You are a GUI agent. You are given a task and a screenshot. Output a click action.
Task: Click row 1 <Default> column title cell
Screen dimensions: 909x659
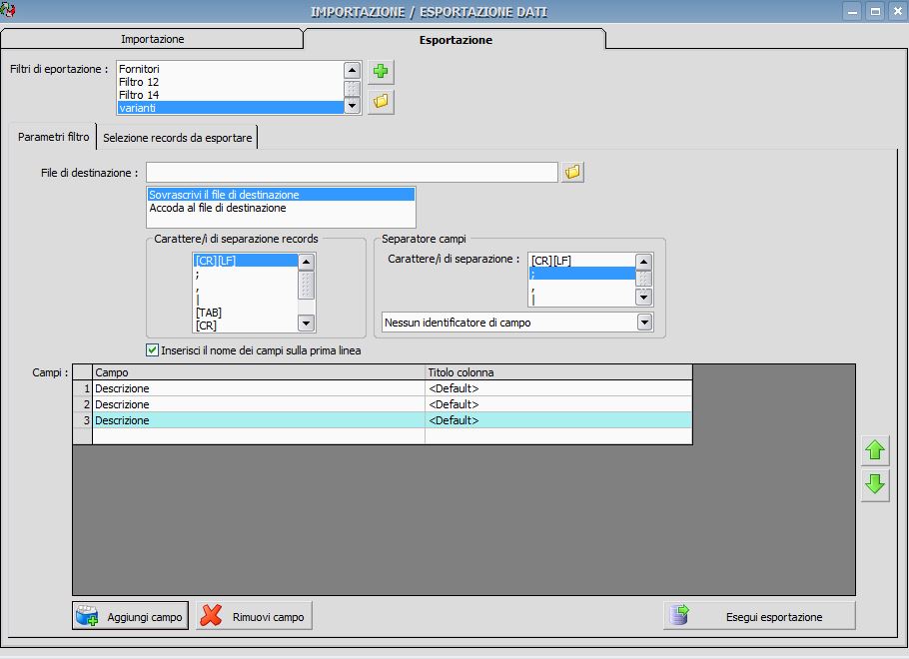click(x=558, y=388)
